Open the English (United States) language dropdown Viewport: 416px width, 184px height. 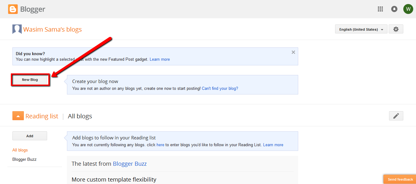coord(361,29)
